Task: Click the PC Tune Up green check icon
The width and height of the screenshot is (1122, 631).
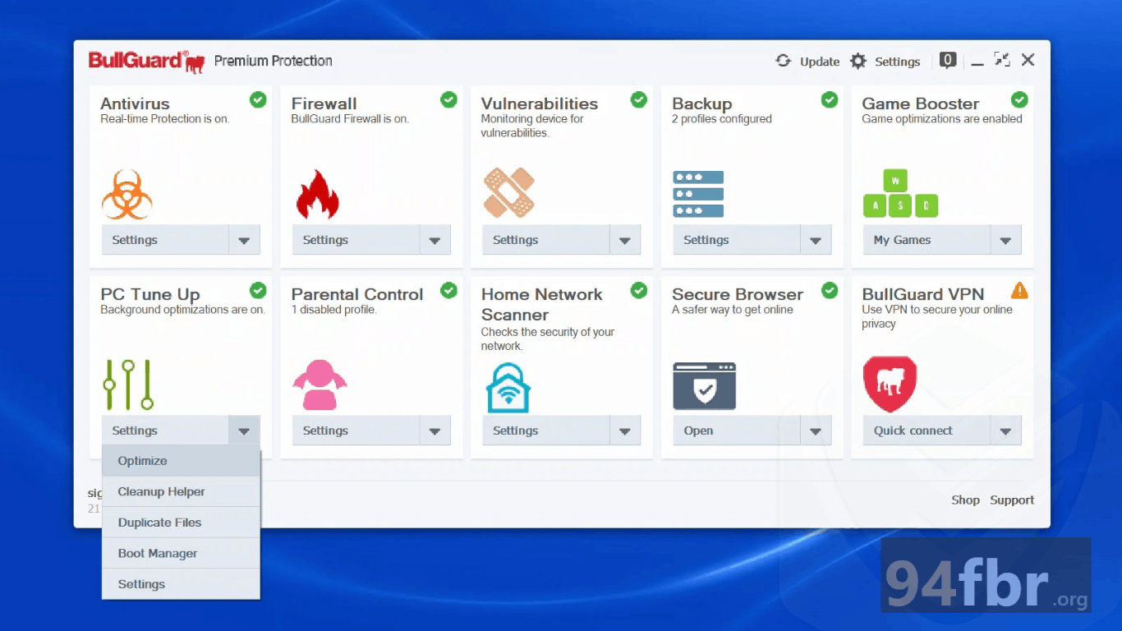Action: (x=258, y=290)
